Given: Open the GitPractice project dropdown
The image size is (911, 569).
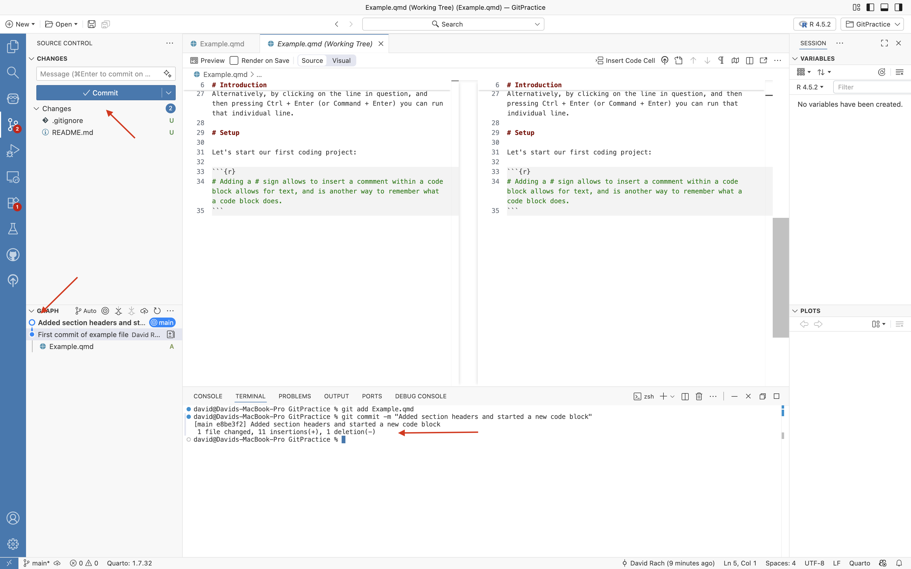Looking at the screenshot, I should point(872,24).
